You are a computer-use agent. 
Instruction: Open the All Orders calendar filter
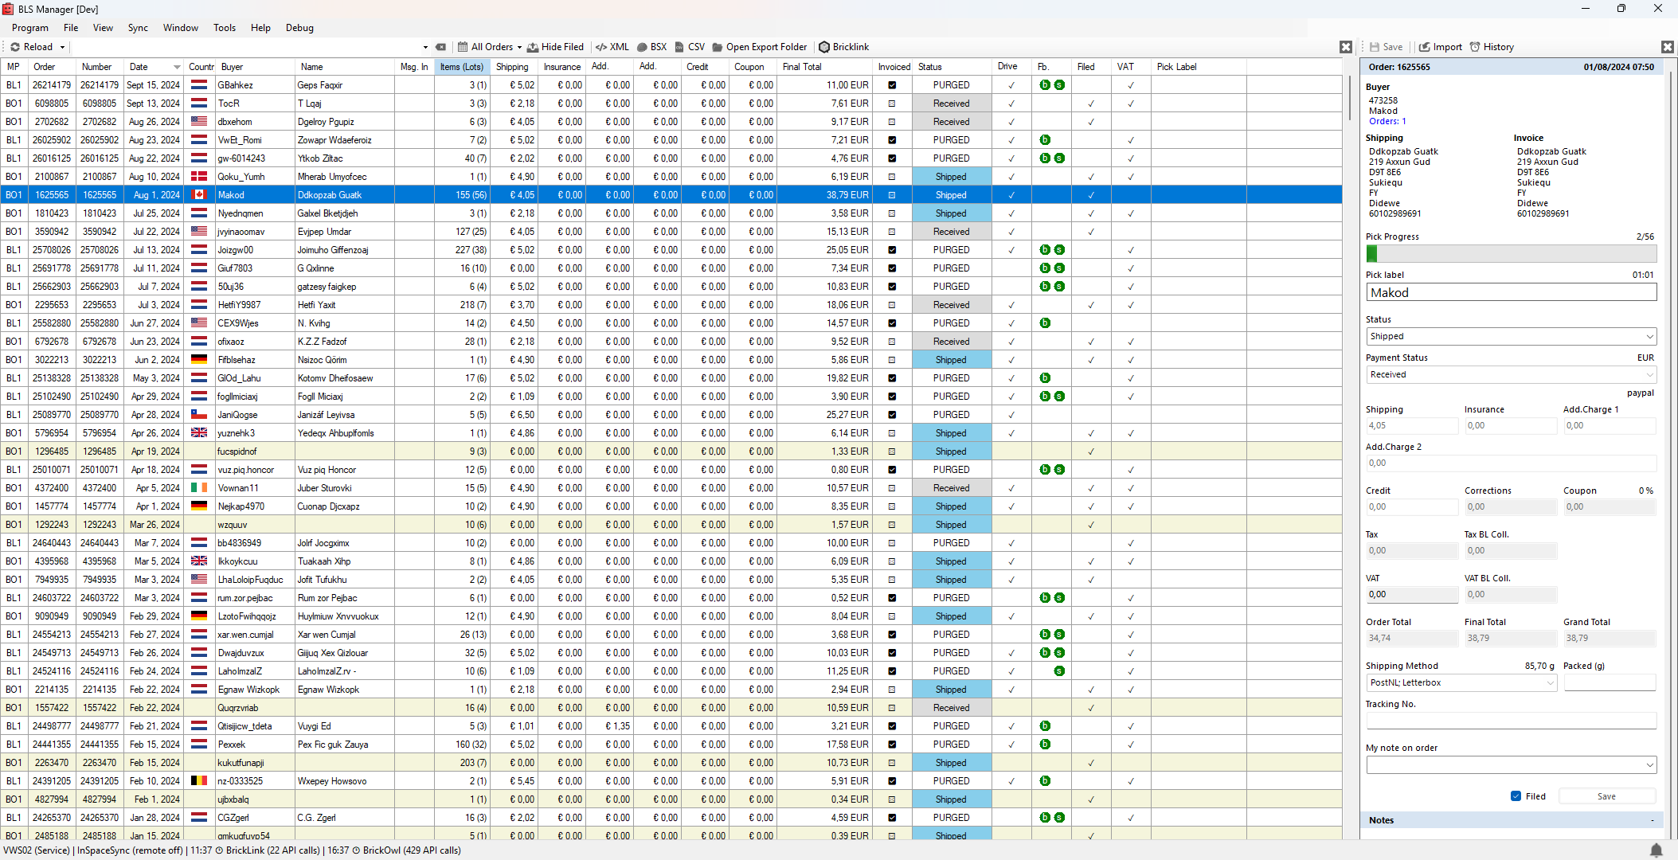pos(485,47)
